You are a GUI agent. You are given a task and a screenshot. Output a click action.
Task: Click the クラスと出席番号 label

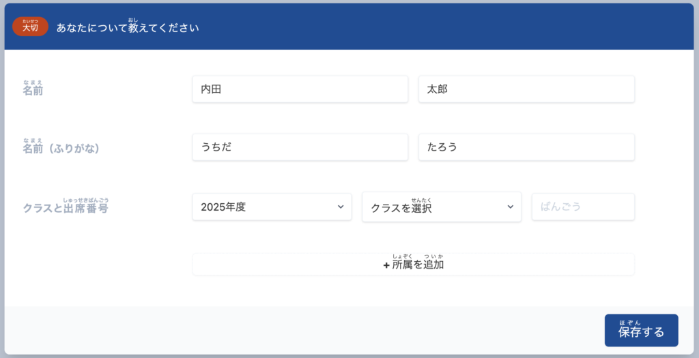click(66, 208)
